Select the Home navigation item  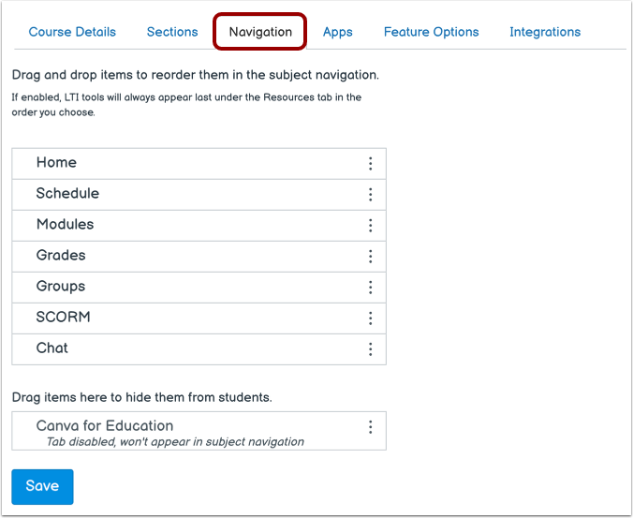[56, 163]
